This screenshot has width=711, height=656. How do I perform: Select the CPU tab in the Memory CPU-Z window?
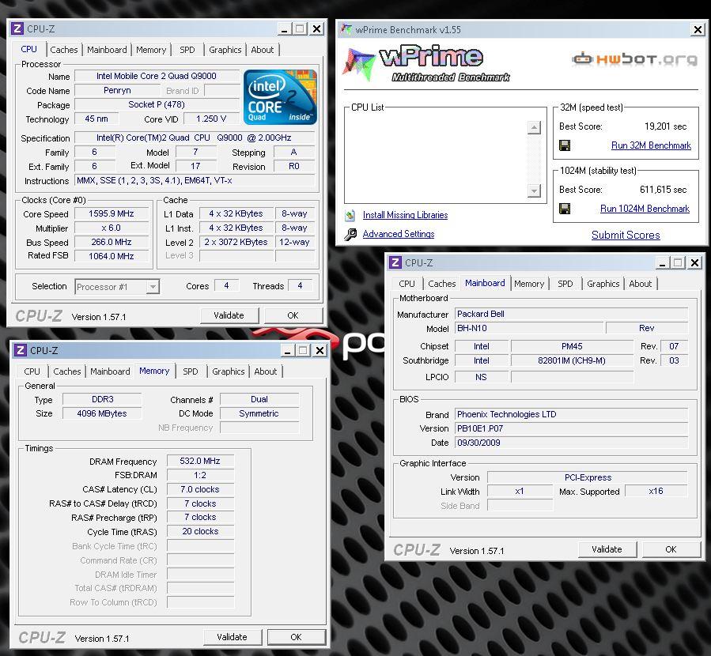(32, 371)
